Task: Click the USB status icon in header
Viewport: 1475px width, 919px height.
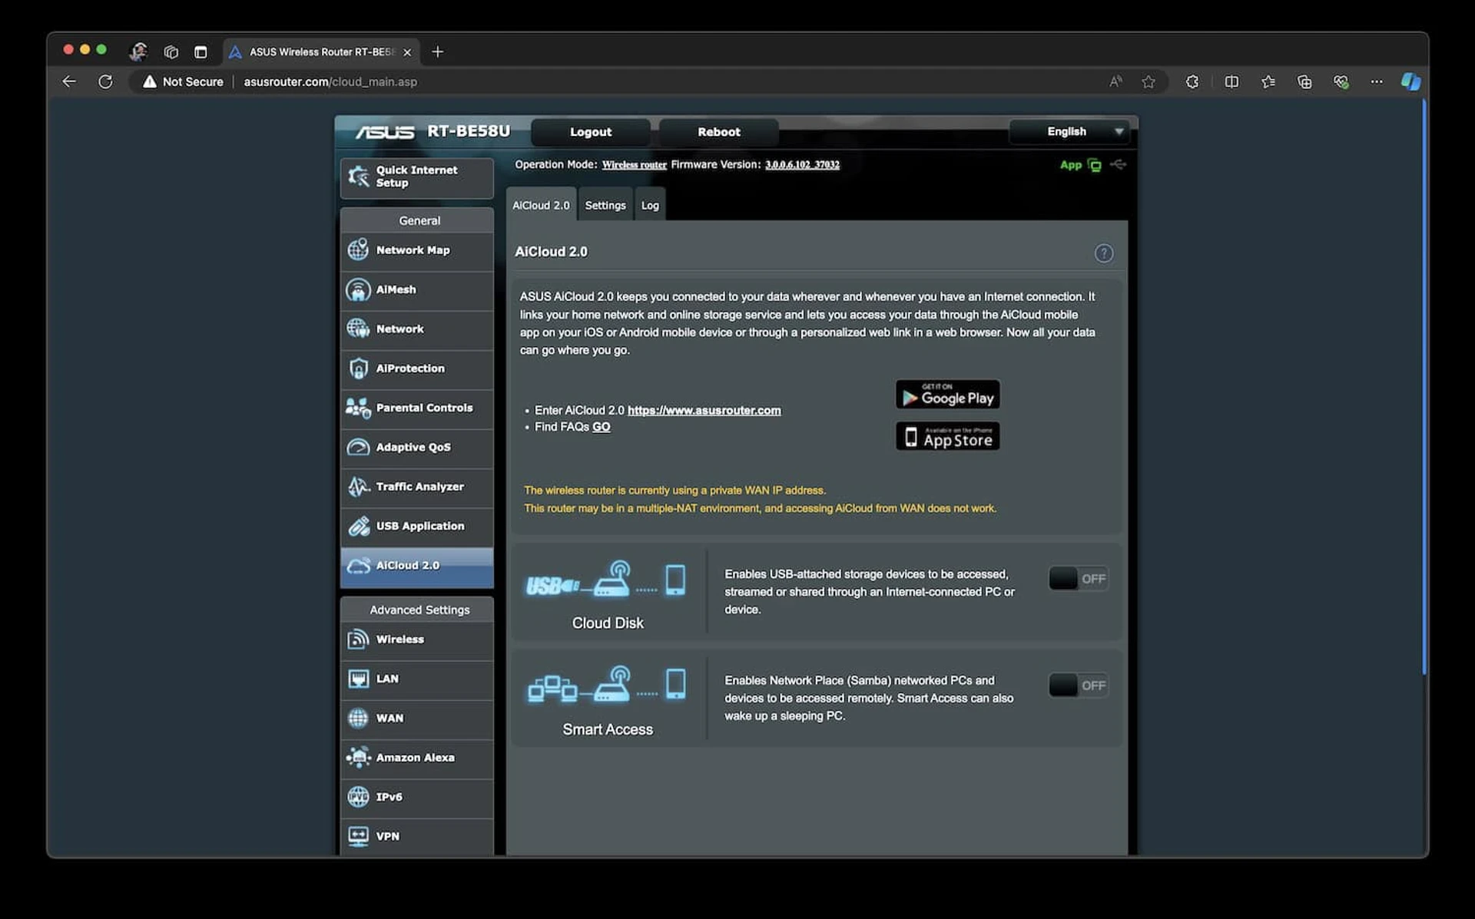Action: 1119,164
